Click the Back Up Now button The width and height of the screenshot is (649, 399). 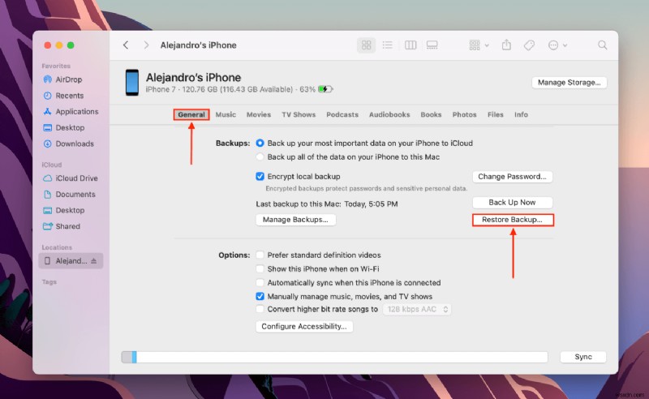point(513,203)
